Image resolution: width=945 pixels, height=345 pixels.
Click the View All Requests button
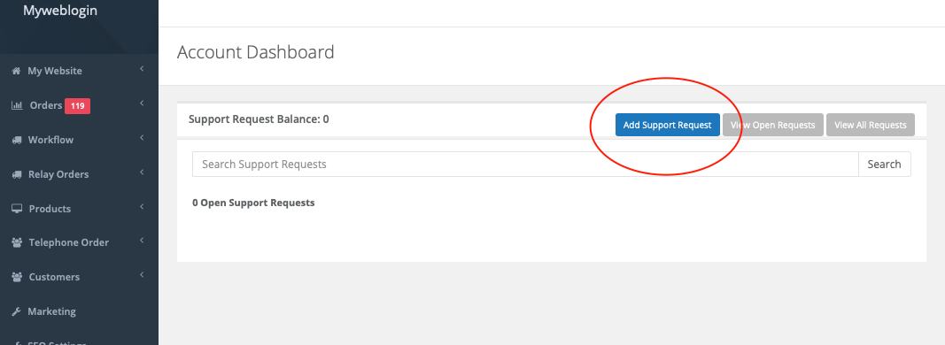click(x=871, y=125)
